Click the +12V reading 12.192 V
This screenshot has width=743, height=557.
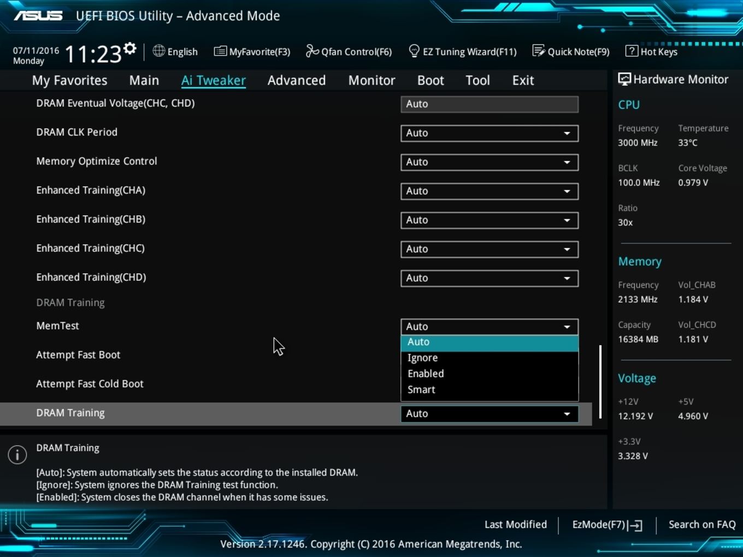pos(635,416)
